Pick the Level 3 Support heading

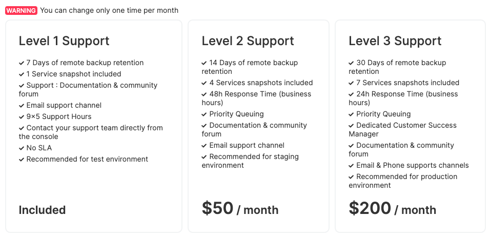tap(395, 41)
